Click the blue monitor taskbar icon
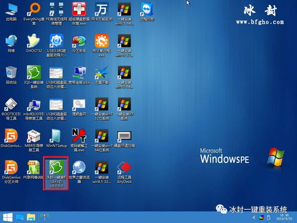The width and height of the screenshot is (297, 223). [x=20, y=217]
